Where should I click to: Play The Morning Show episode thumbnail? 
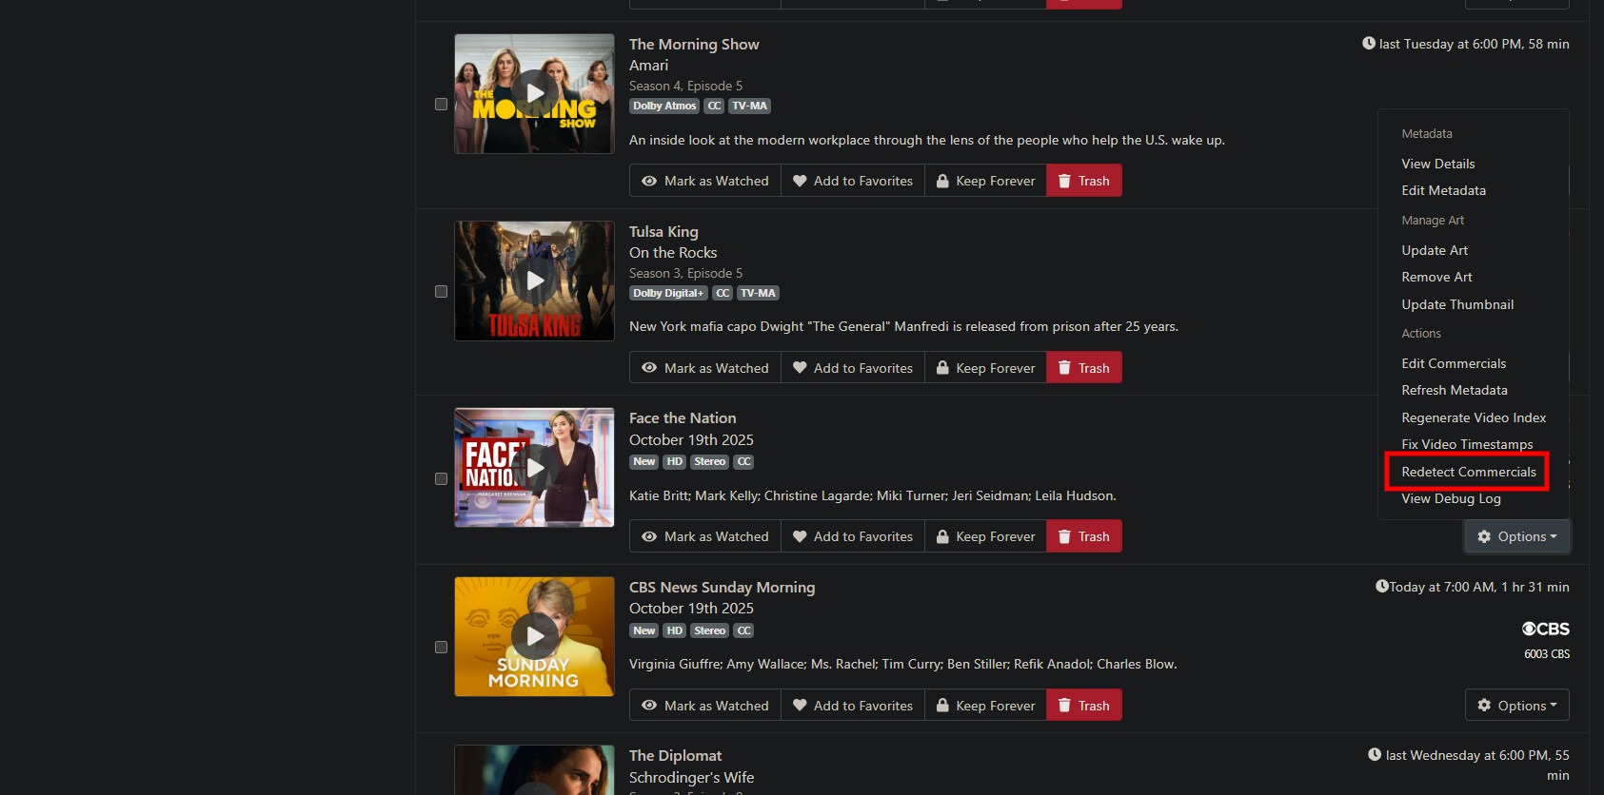point(535,93)
